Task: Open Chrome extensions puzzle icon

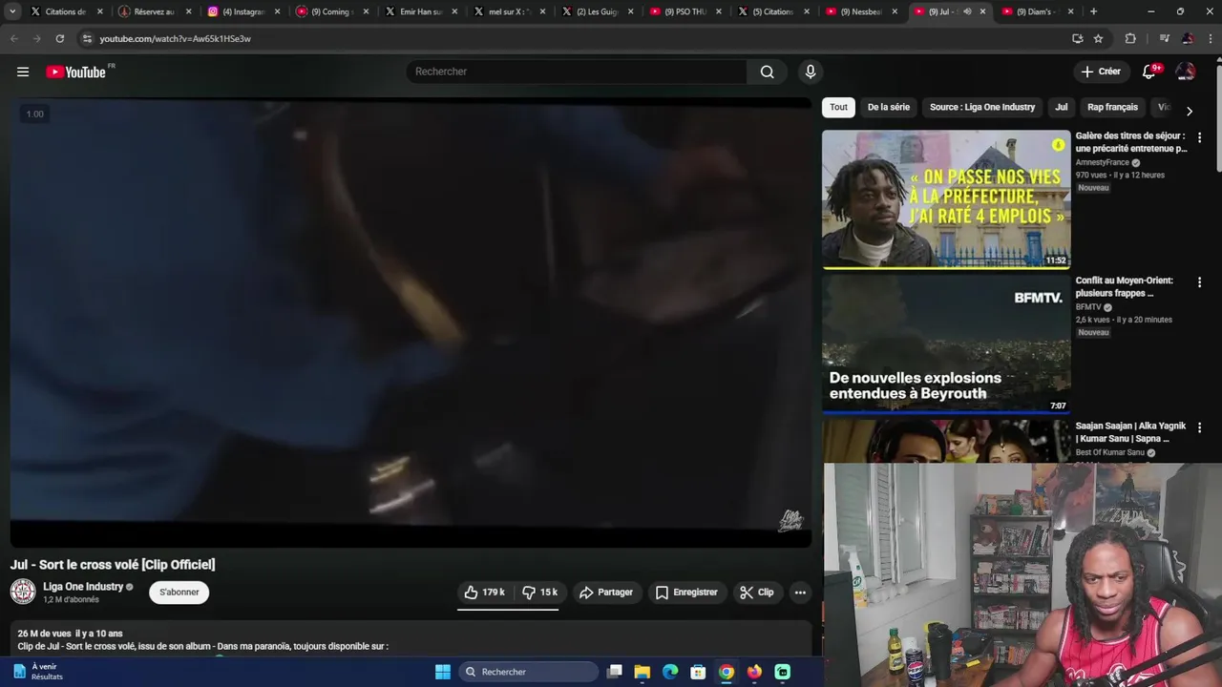Action: point(1130,38)
